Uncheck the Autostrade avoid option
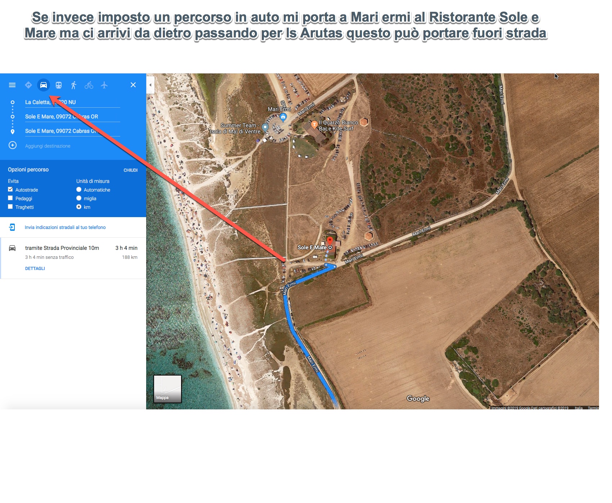612x503 pixels. click(x=10, y=189)
